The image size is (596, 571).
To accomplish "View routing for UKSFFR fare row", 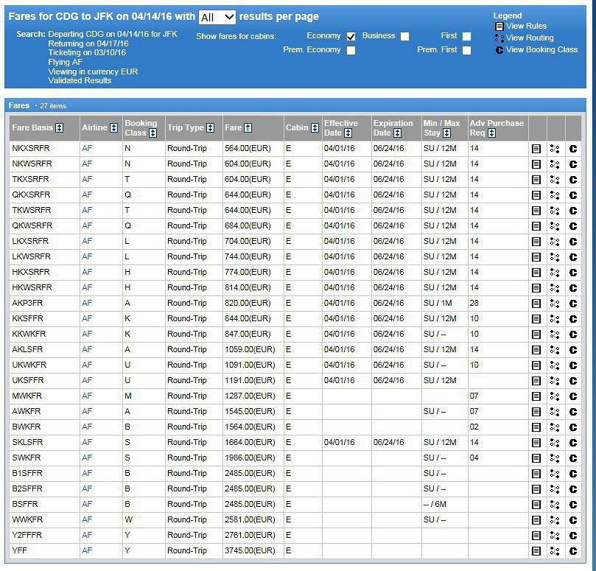I will (555, 381).
